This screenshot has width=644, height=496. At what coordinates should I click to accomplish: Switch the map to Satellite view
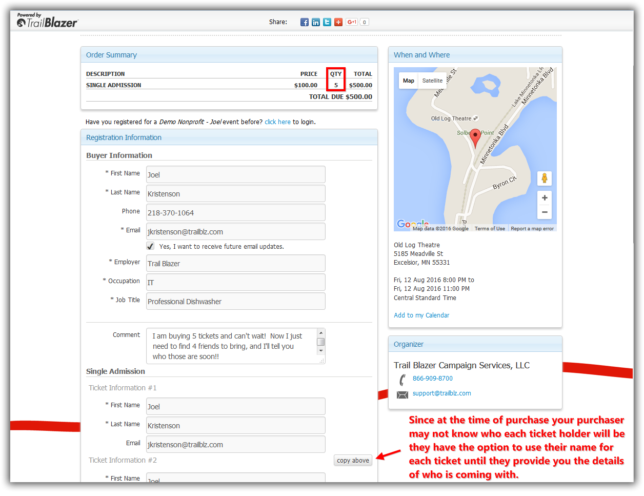click(432, 81)
